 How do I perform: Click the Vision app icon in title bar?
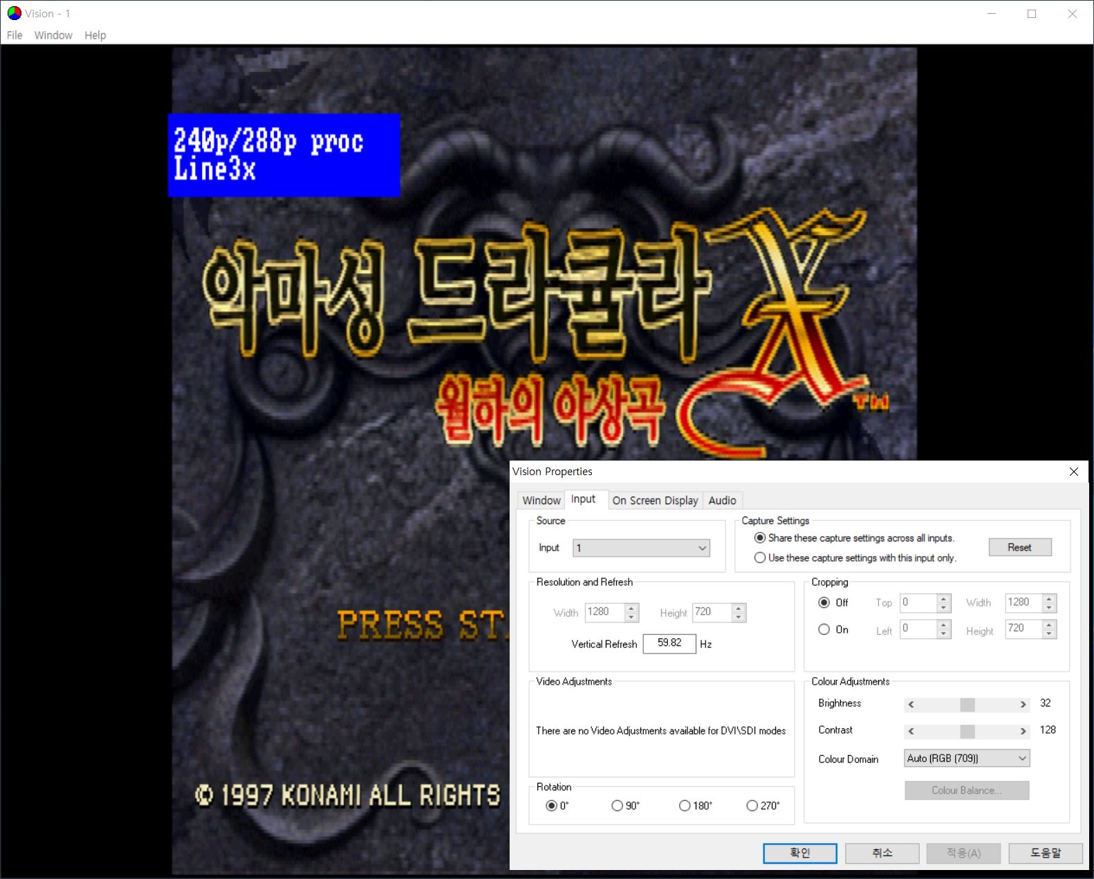pyautogui.click(x=14, y=13)
